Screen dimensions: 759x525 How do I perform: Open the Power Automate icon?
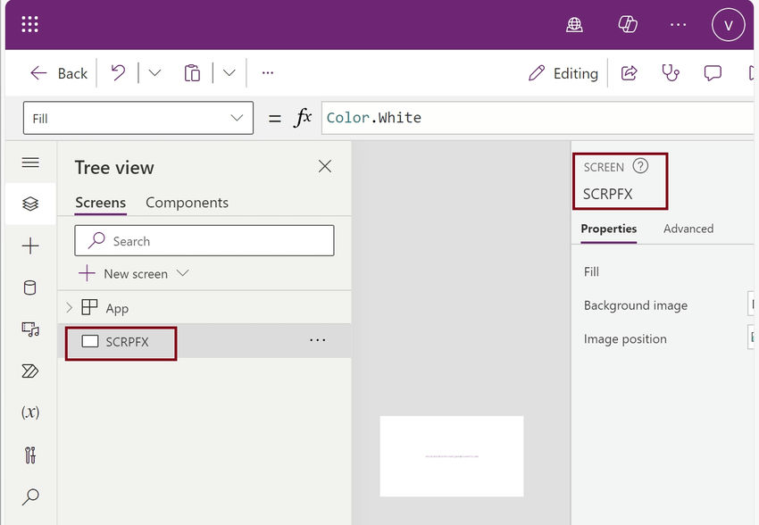(x=30, y=371)
